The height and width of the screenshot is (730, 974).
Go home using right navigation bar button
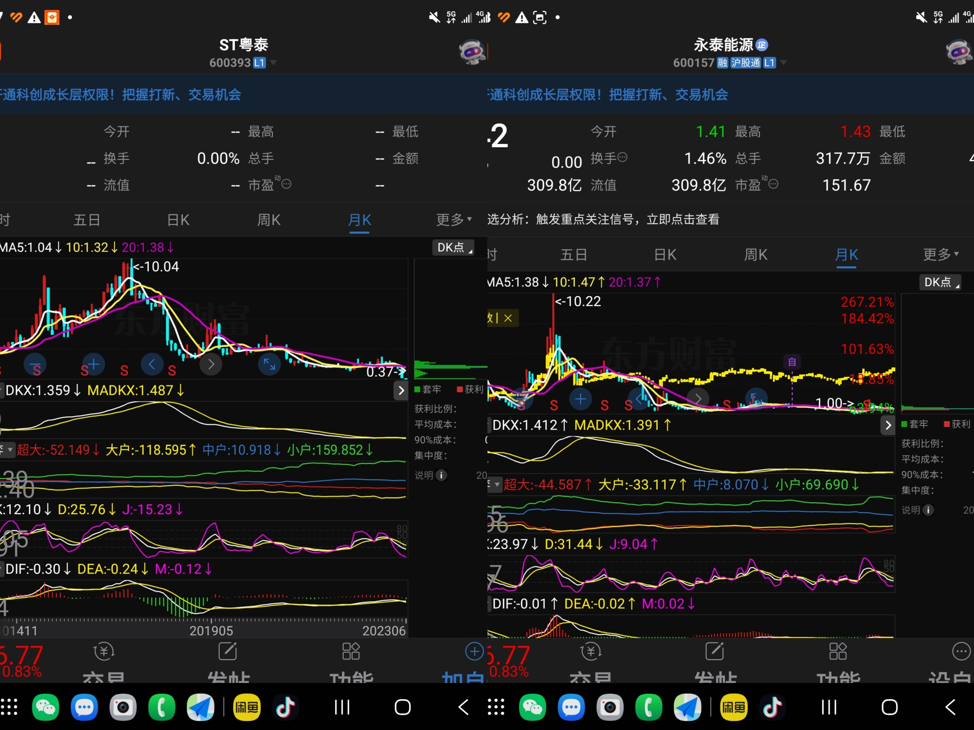(889, 707)
